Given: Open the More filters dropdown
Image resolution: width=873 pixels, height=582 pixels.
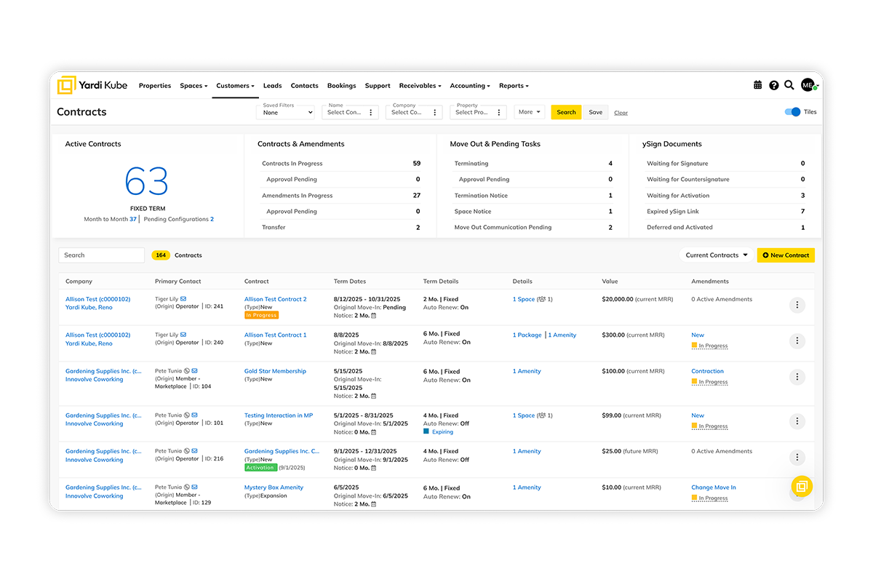Looking at the screenshot, I should [x=529, y=112].
